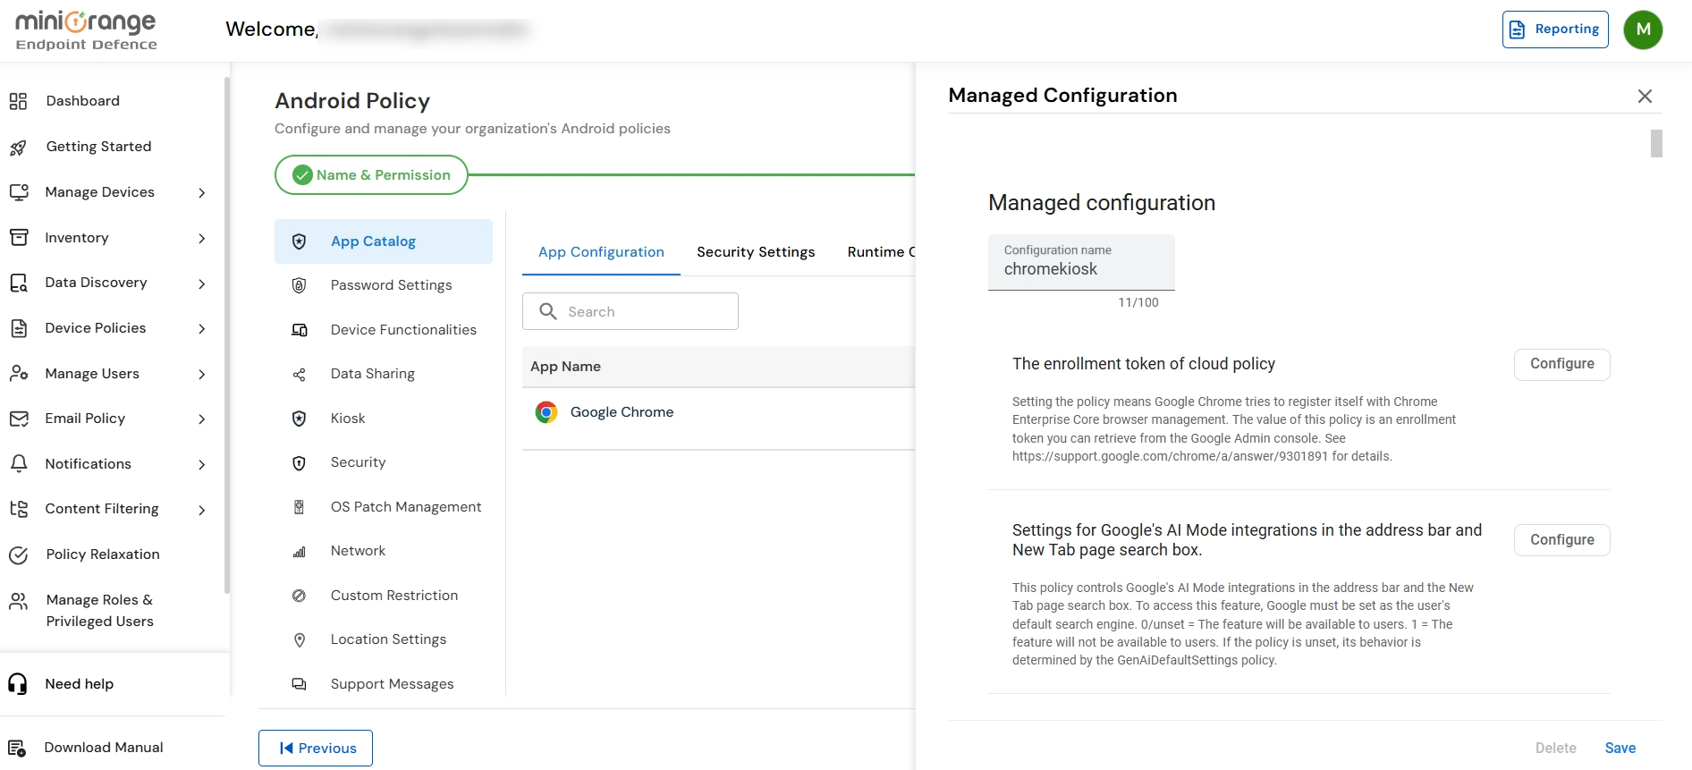
Task: Close the Managed Configuration panel
Action: (x=1644, y=97)
